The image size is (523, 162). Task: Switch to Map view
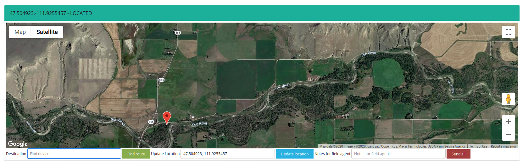[x=20, y=32]
